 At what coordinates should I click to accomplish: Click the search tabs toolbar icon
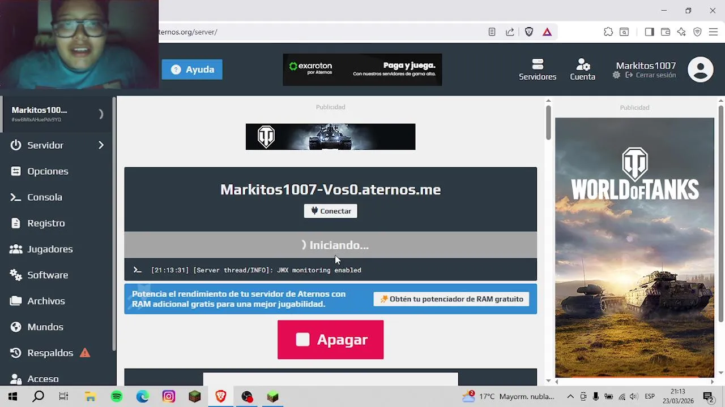tap(624, 32)
